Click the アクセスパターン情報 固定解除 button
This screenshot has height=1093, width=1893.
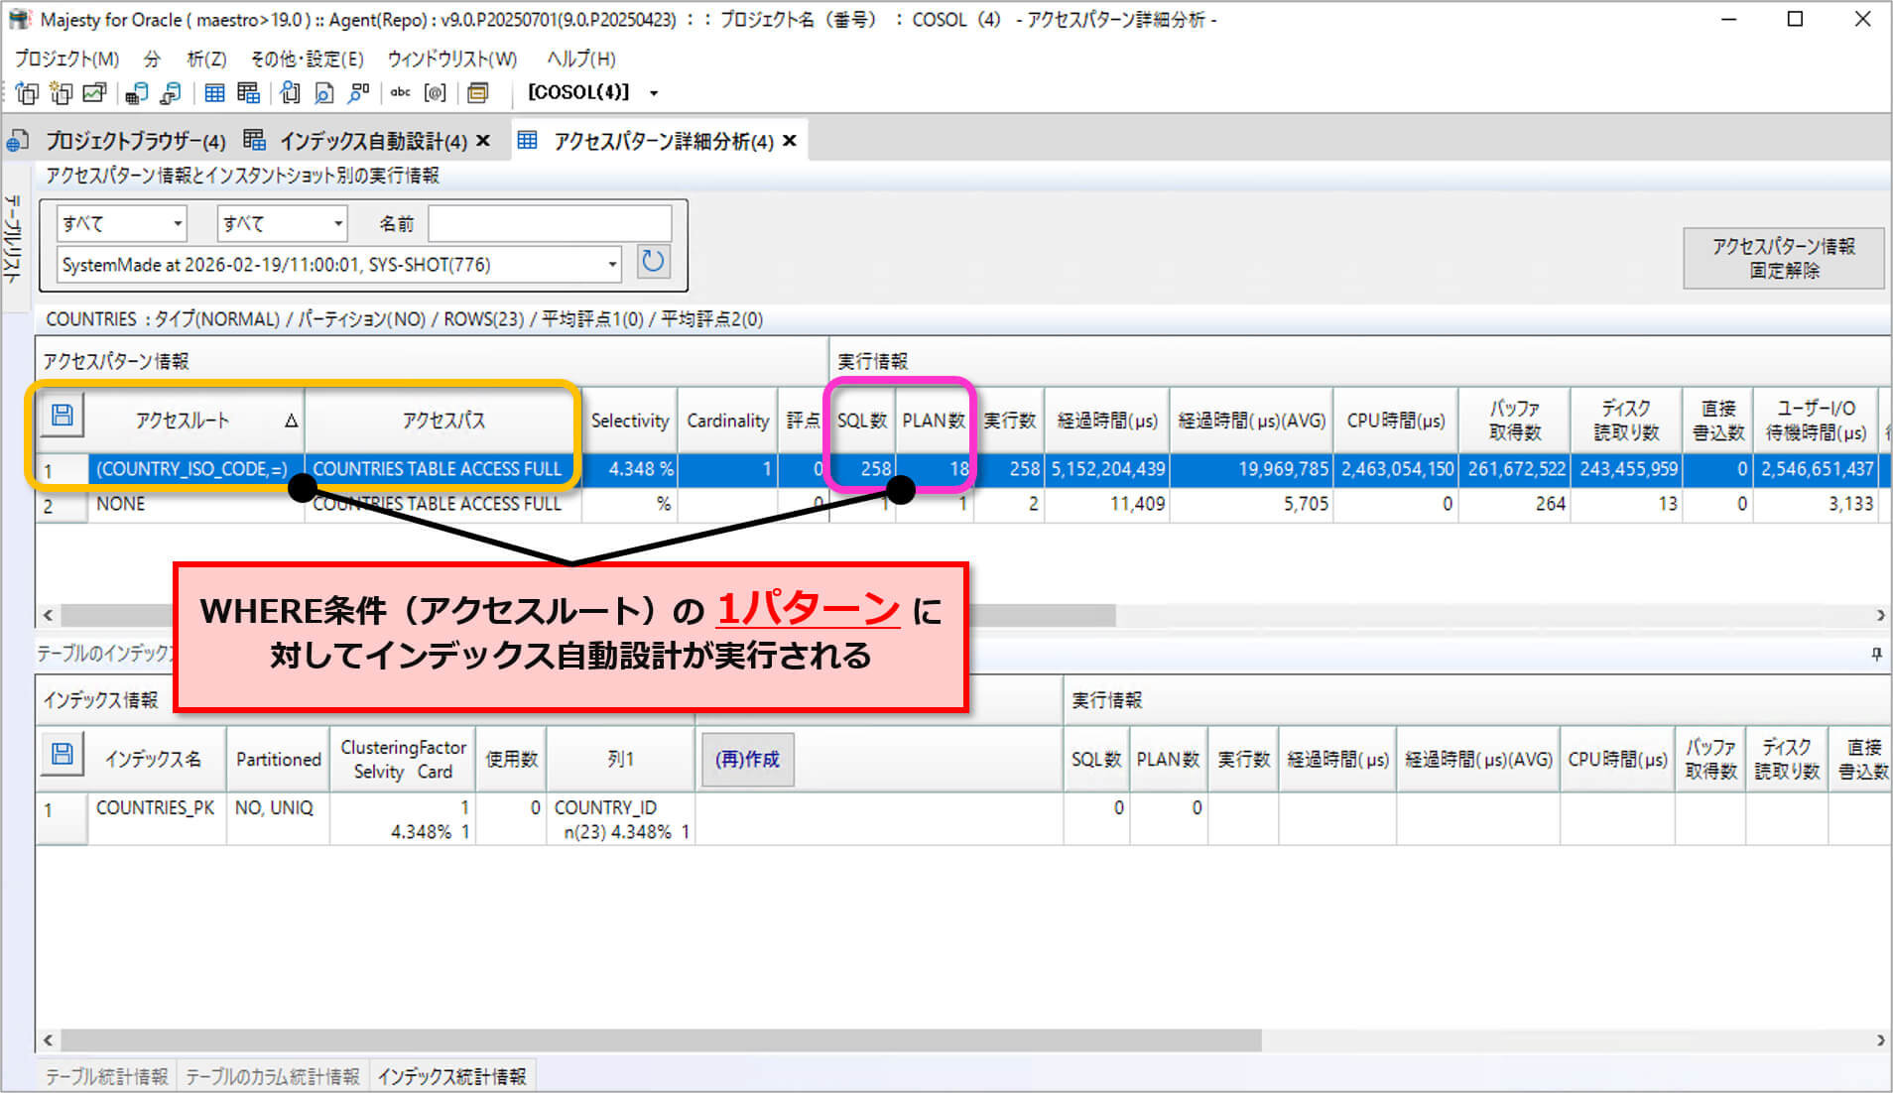point(1783,258)
